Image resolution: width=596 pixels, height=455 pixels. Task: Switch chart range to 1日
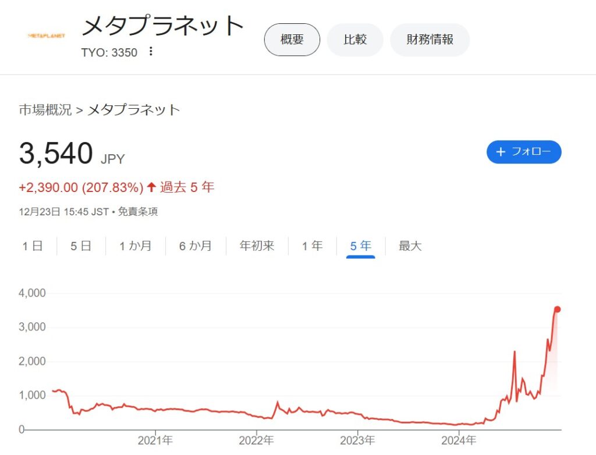tap(33, 246)
